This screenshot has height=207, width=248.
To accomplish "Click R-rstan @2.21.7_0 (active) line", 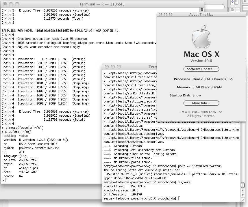I will 171,174.
